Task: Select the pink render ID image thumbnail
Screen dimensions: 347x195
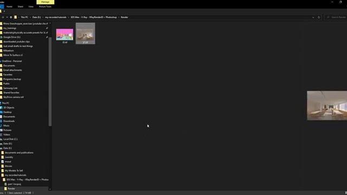Action: (x=65, y=35)
